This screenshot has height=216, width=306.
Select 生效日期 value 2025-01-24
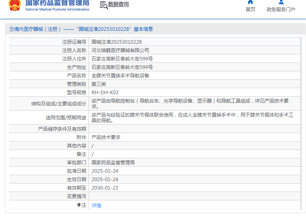pyautogui.click(x=105, y=179)
